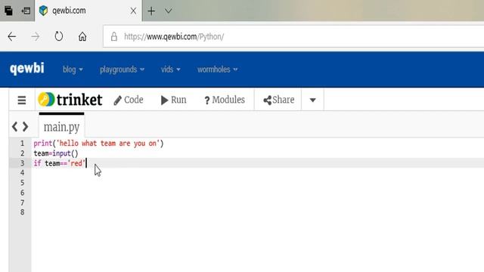Viewport: 484px width, 272px height.
Task: Click line number 6 in gutter
Action: coord(22,193)
